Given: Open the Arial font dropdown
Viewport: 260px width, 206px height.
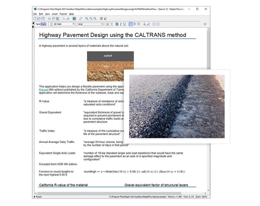Looking at the screenshot, I should (x=90, y=24).
